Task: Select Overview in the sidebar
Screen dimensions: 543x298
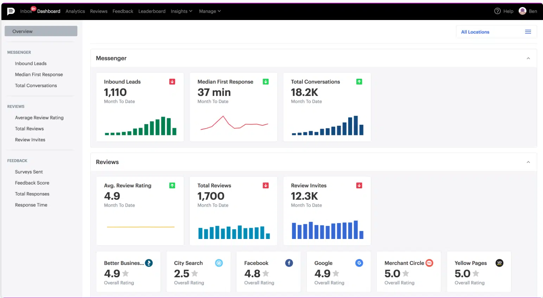Action: pos(22,31)
